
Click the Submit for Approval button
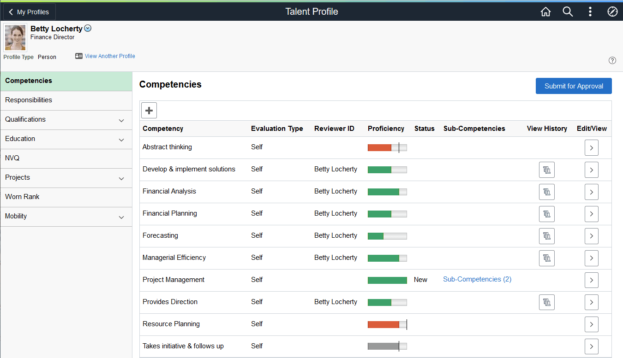(x=574, y=86)
